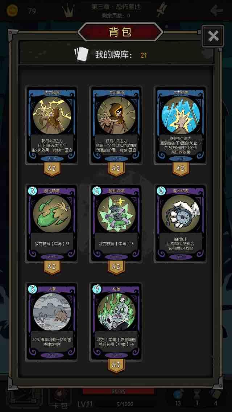Tap the crown icon in top bar
The height and width of the screenshot is (412, 232).
[x=68, y=11]
